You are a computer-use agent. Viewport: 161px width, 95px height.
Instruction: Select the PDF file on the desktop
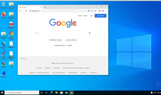pos(11,26)
